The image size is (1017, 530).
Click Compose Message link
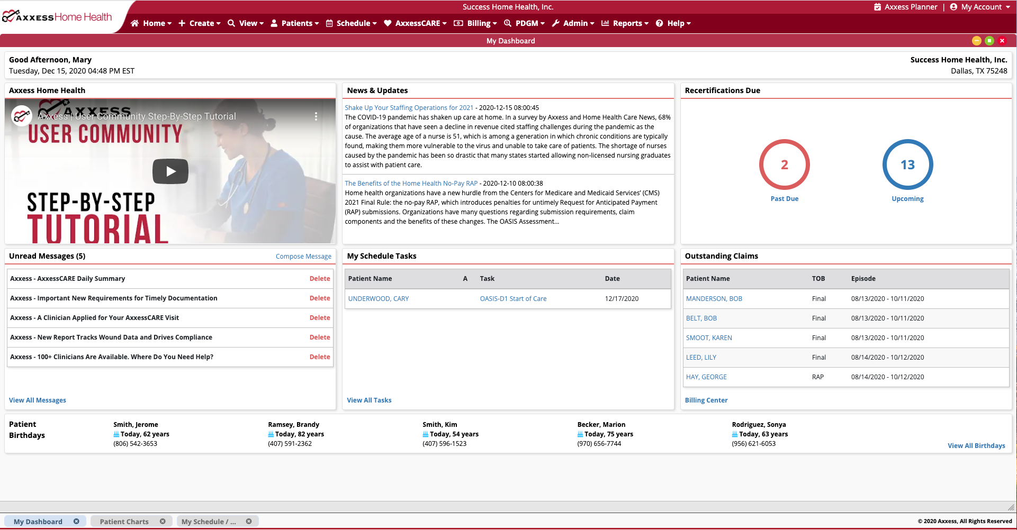coord(303,257)
